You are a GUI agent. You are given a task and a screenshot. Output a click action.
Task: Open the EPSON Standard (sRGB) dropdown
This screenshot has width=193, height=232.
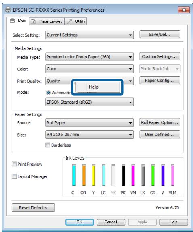pos(90,102)
